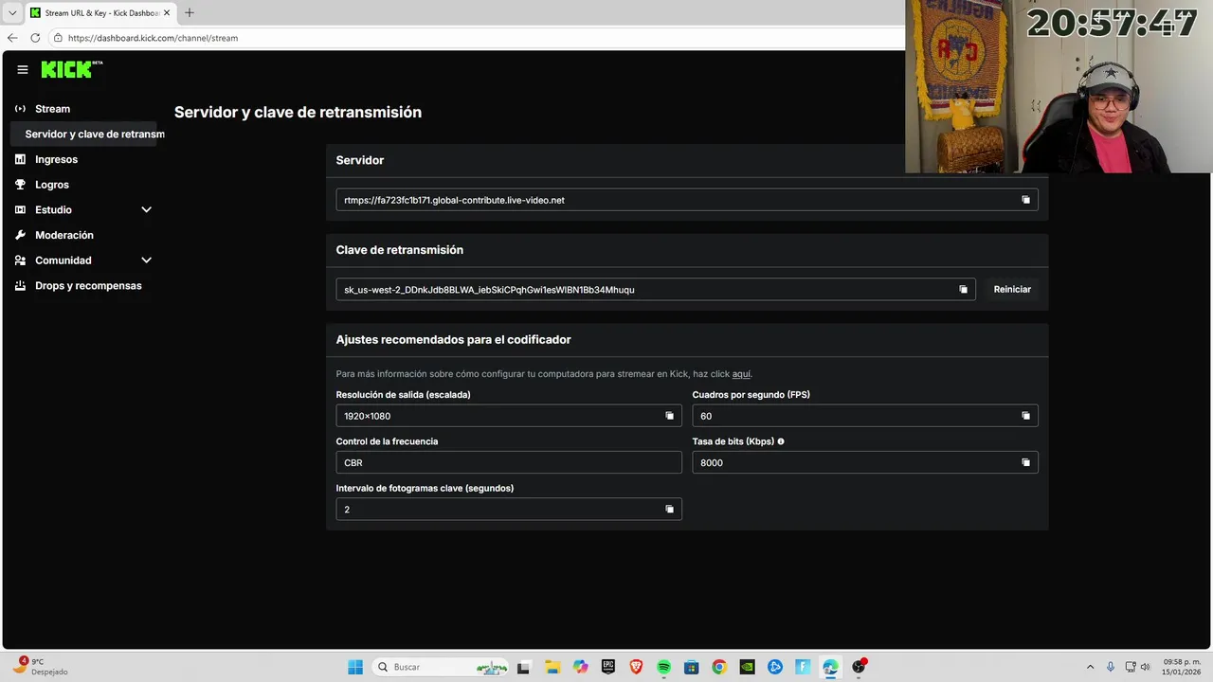Viewport: 1213px width, 682px height.
Task: Open the tab search dropdown in the browser
Action: [12, 13]
